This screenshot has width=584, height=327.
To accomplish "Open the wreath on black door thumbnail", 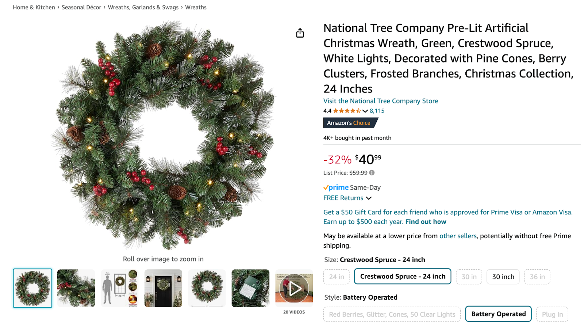I will pos(163,288).
